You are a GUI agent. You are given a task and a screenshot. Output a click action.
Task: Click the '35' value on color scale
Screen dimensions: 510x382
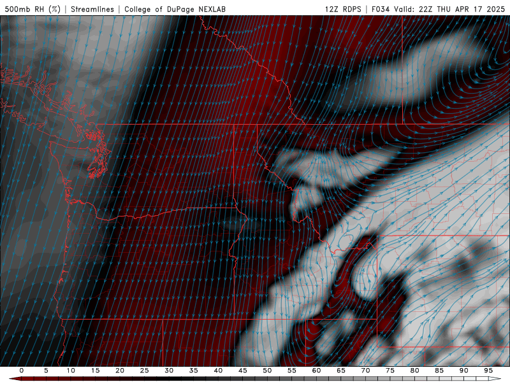pyautogui.click(x=194, y=371)
